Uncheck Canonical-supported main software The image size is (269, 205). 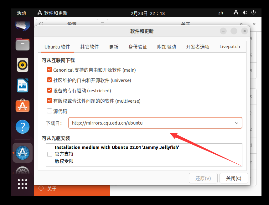[49, 69]
